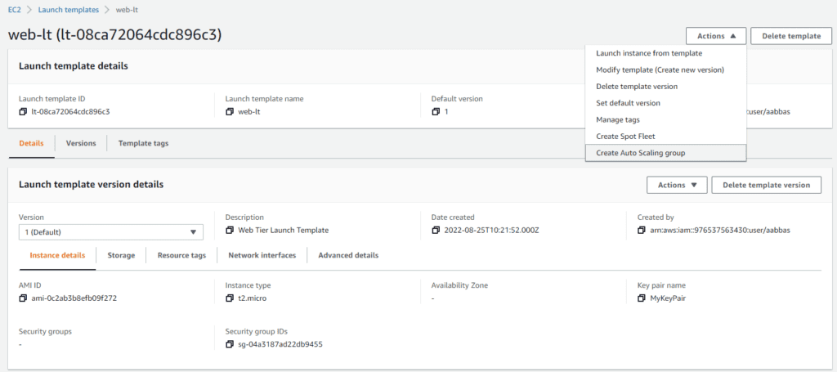Copy the t2.micro instance type
Image resolution: width=837 pixels, height=372 pixels.
[x=229, y=298]
